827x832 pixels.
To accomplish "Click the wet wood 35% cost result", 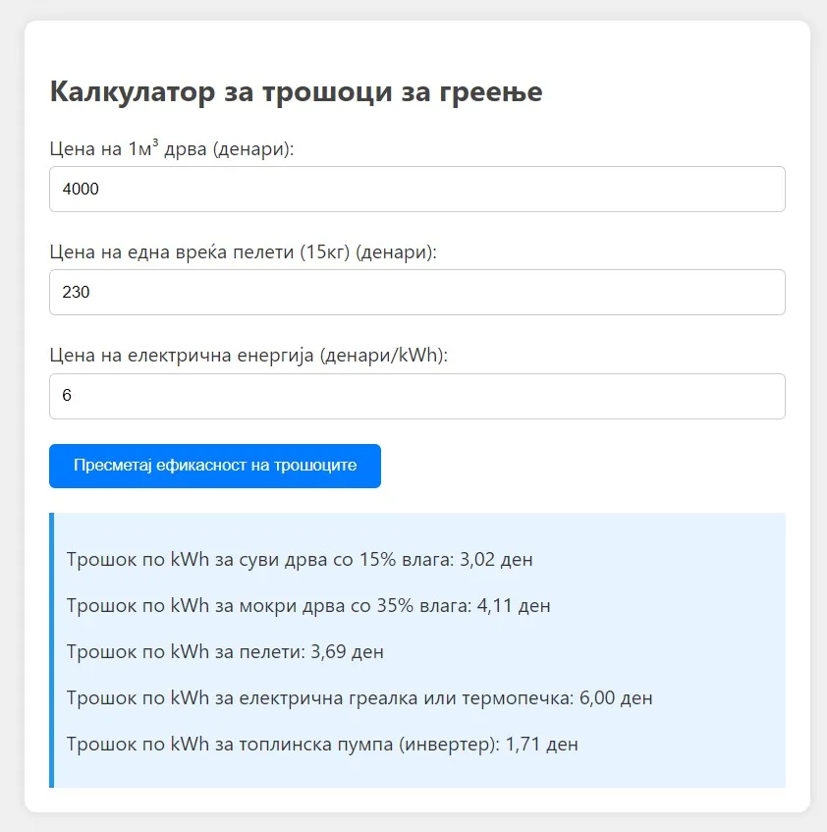I will click(x=308, y=605).
